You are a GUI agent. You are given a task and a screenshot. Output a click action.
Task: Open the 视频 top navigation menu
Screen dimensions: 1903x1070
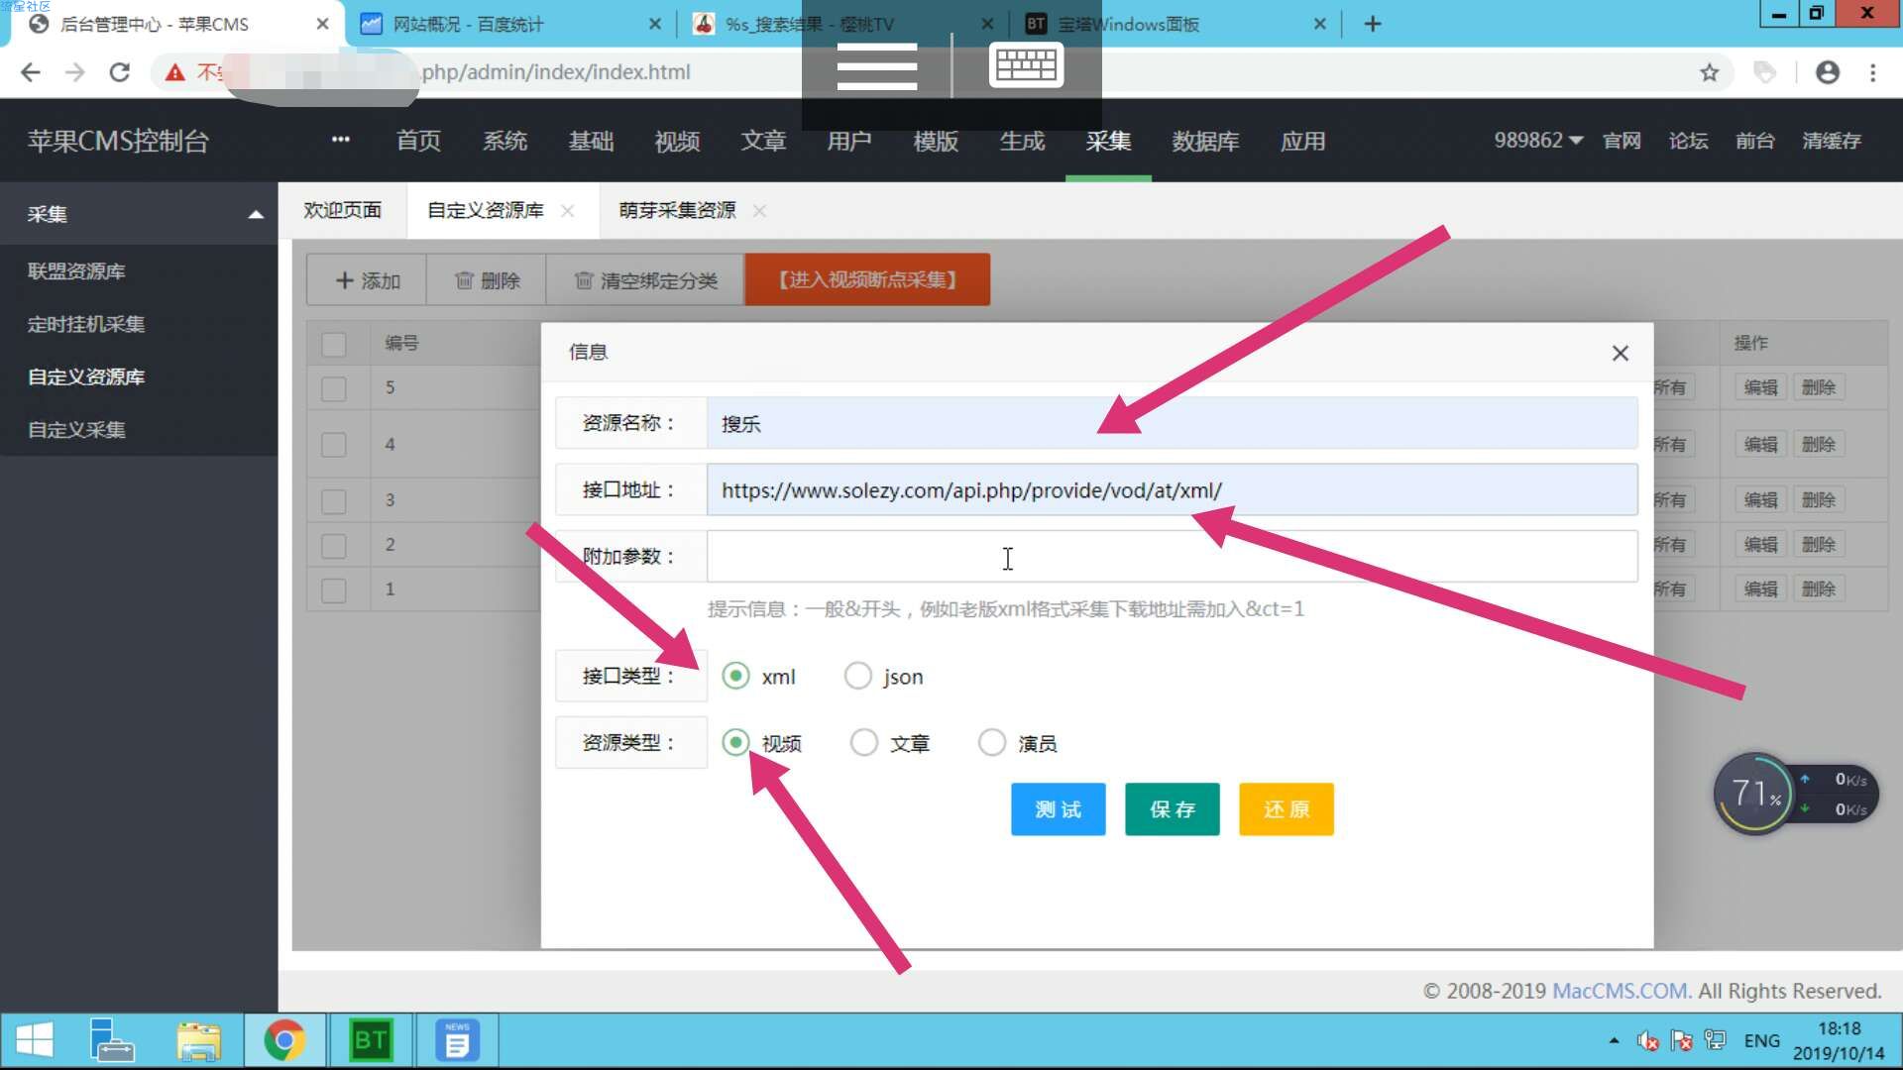pos(677,141)
